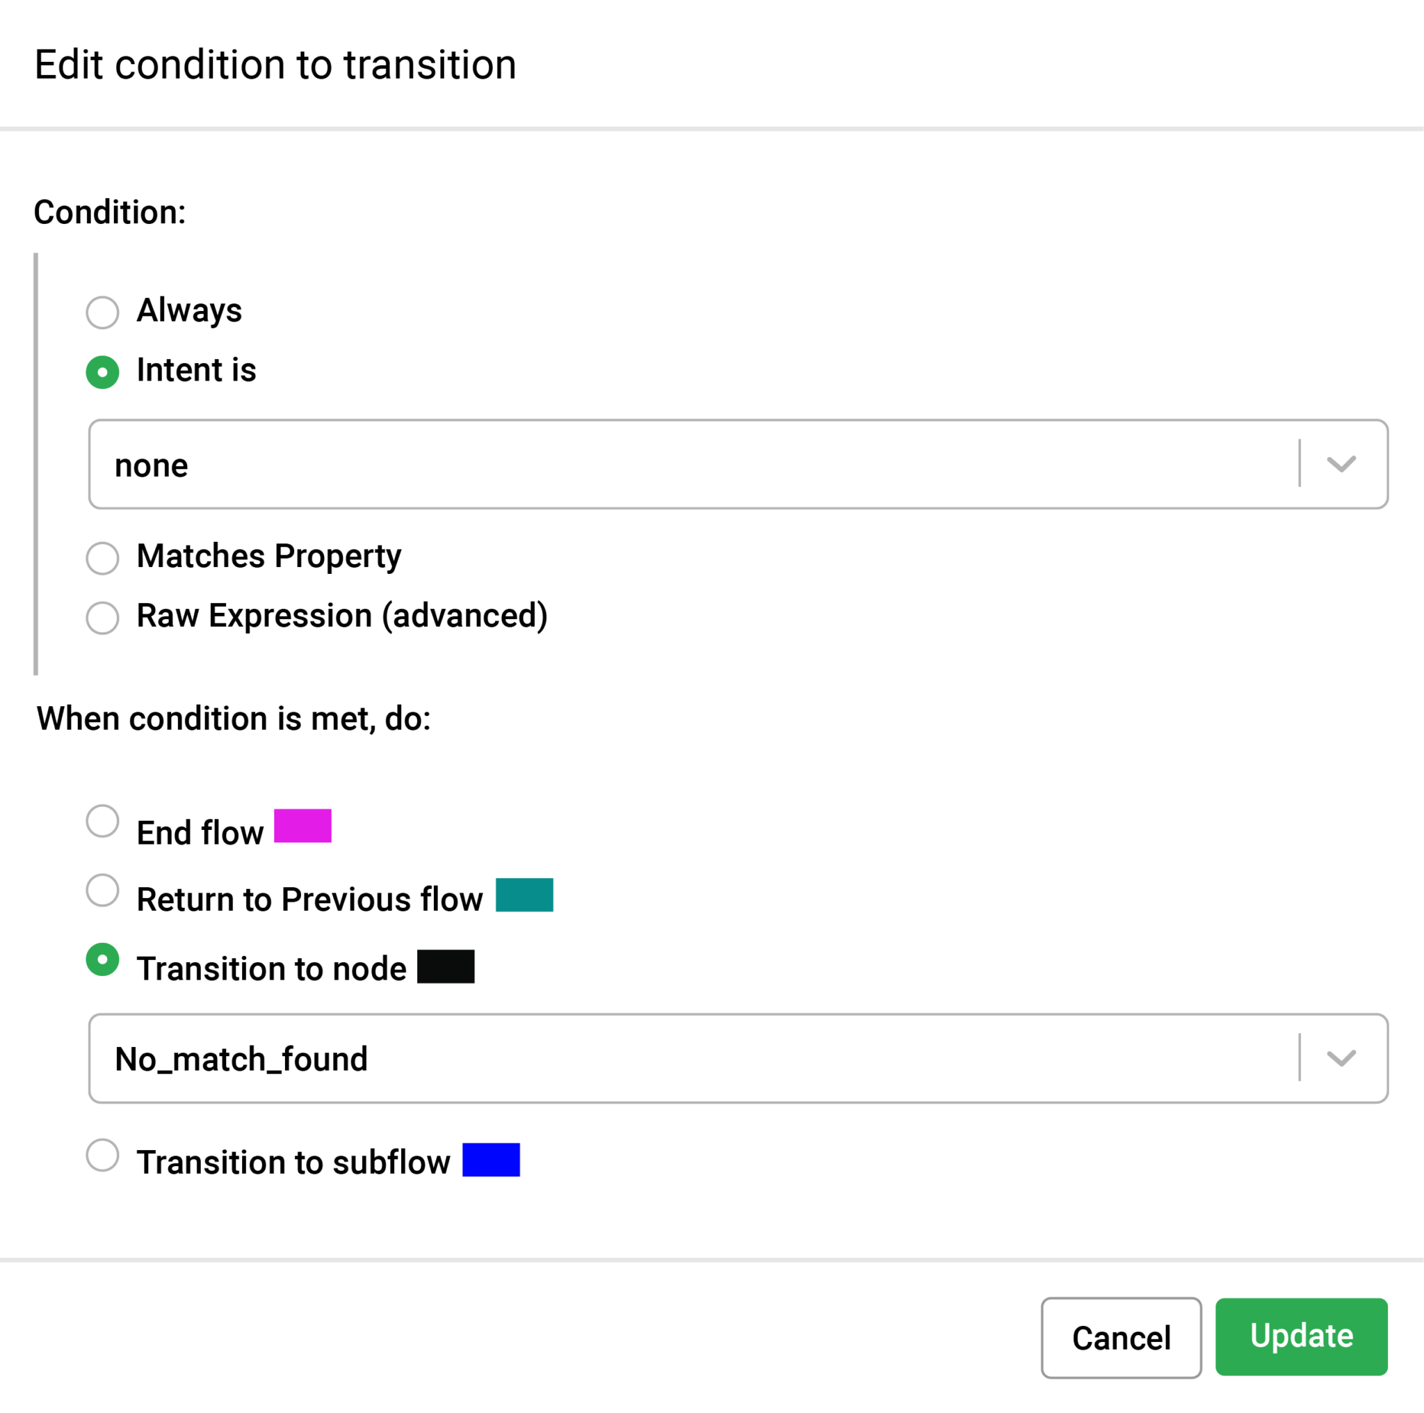The height and width of the screenshot is (1413, 1424).
Task: Select the Transition to node action
Action: (x=102, y=959)
